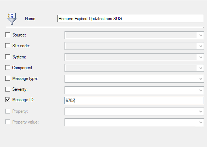Click the Name text field
This screenshot has width=207, height=147.
(x=130, y=19)
